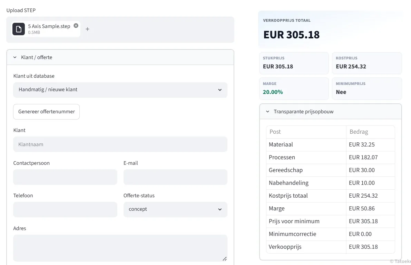The width and height of the screenshot is (411, 265).
Task: Click the Verkoopprijs totaal headline amount
Action: pyautogui.click(x=291, y=35)
